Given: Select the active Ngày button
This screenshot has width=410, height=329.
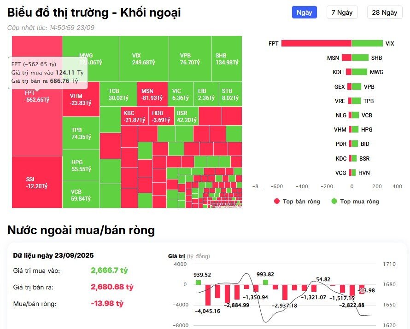Looking at the screenshot, I should 304,12.
